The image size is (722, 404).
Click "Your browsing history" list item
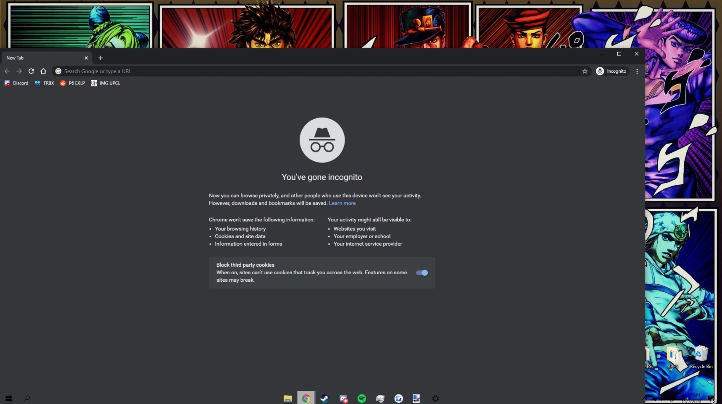click(x=240, y=229)
